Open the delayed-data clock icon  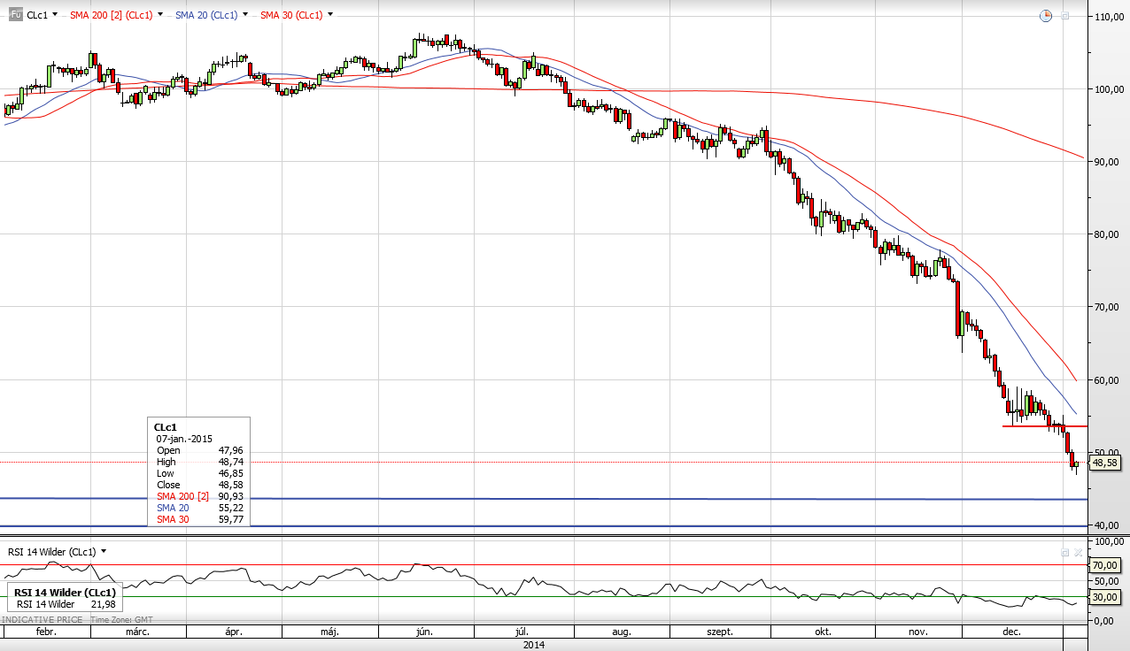(1046, 15)
